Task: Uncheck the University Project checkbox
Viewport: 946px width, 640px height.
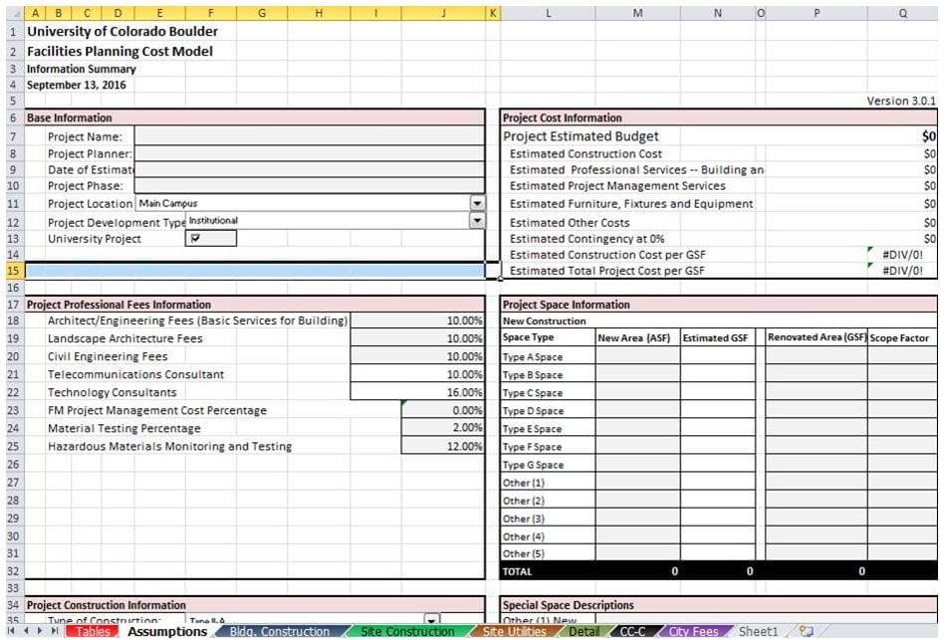Action: tap(195, 239)
